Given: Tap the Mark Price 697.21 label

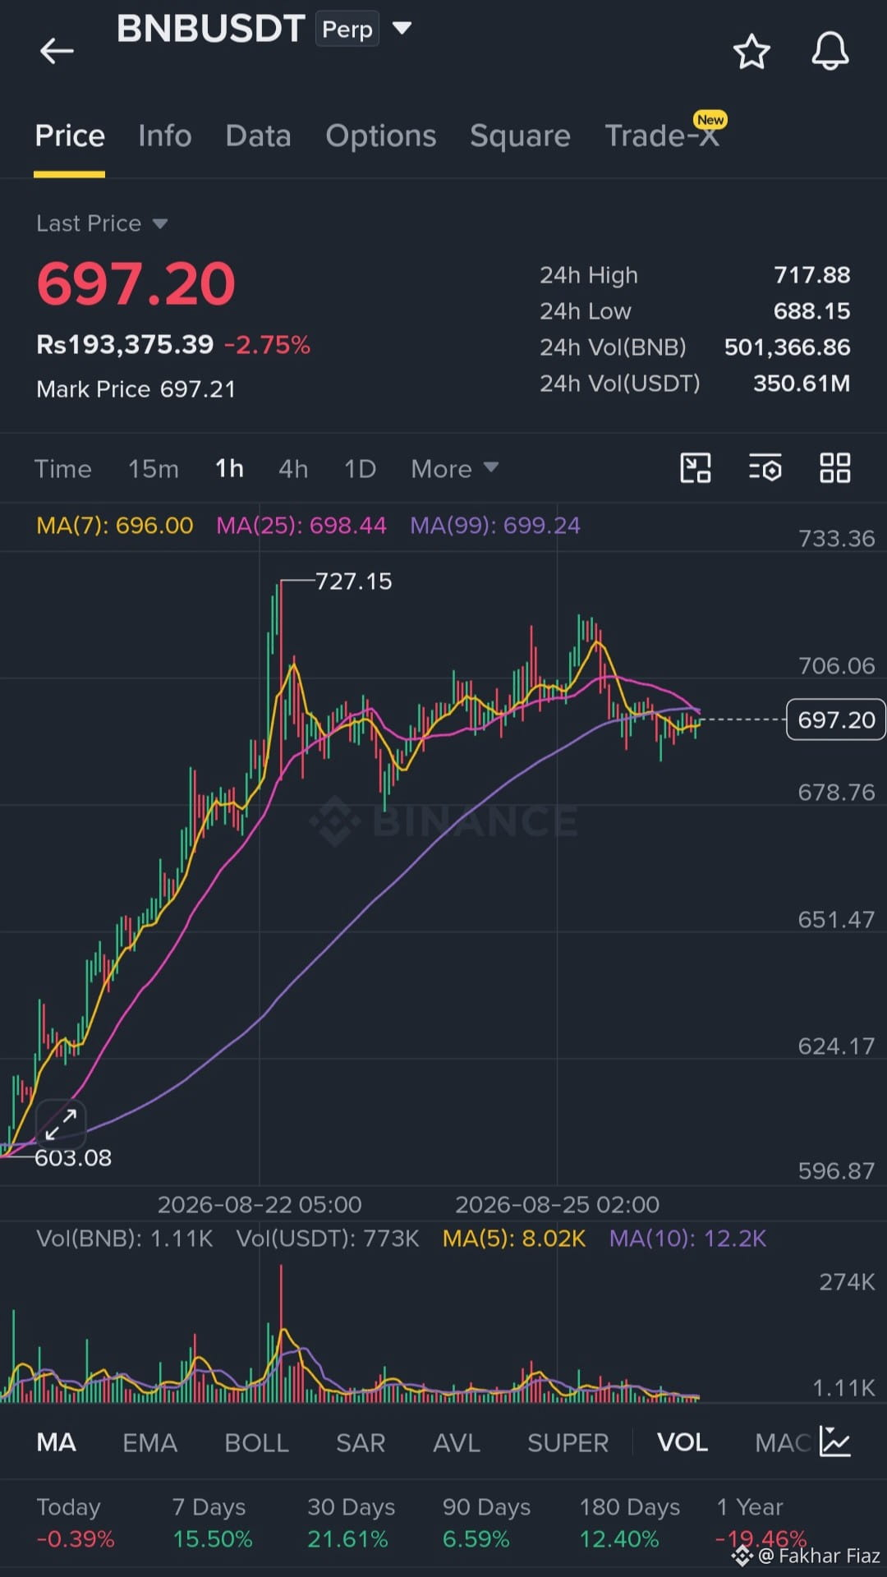Looking at the screenshot, I should tap(136, 389).
